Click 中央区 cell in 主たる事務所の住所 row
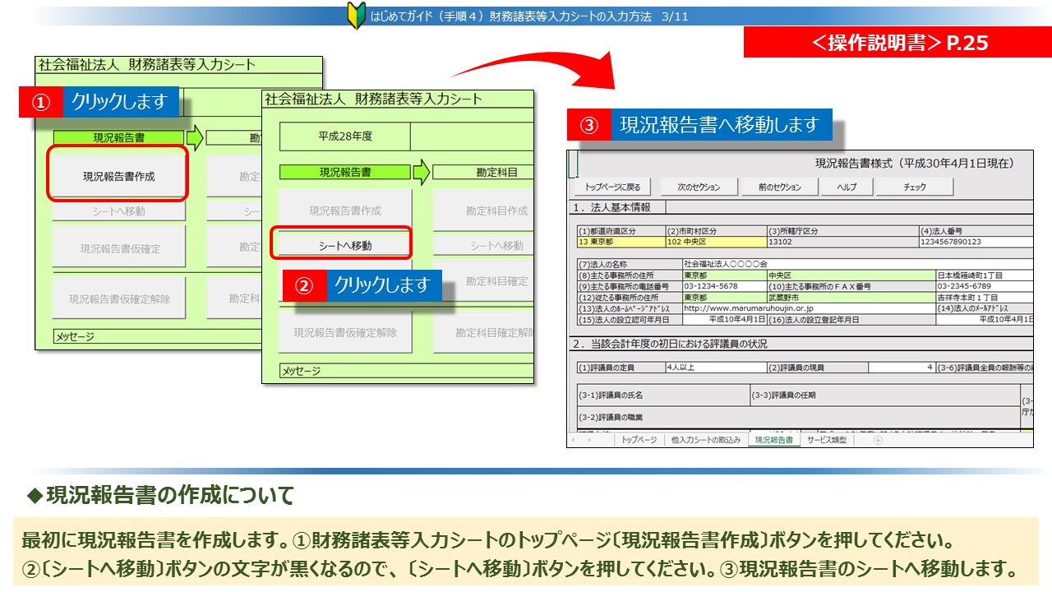Image resolution: width=1052 pixels, height=592 pixels. pos(851,275)
